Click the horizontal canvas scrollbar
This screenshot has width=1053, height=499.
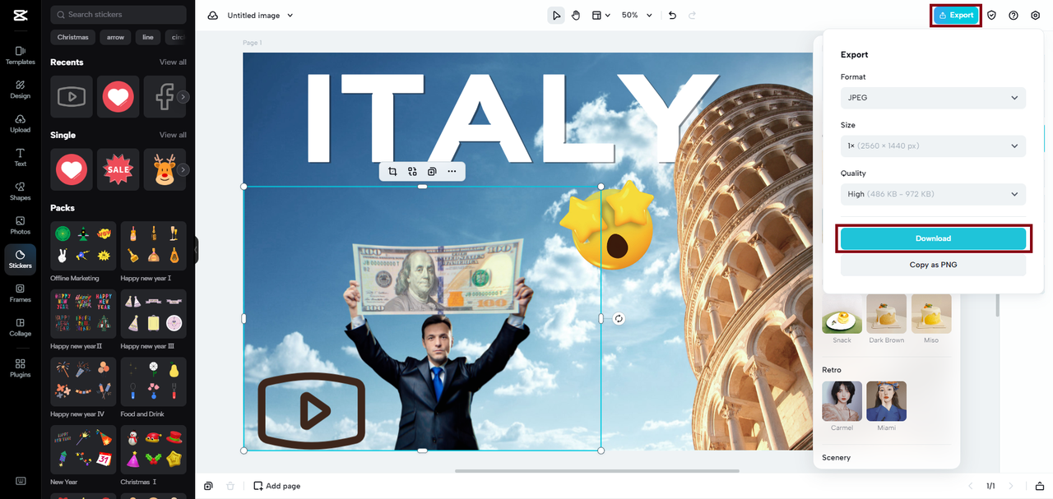[597, 471]
